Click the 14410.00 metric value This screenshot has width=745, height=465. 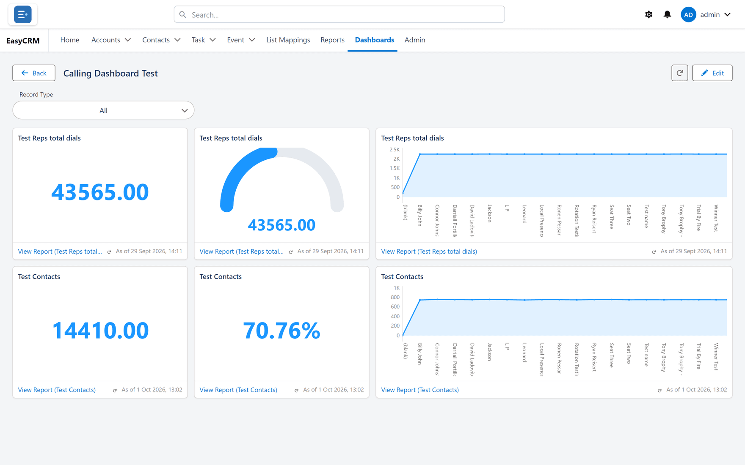100,330
